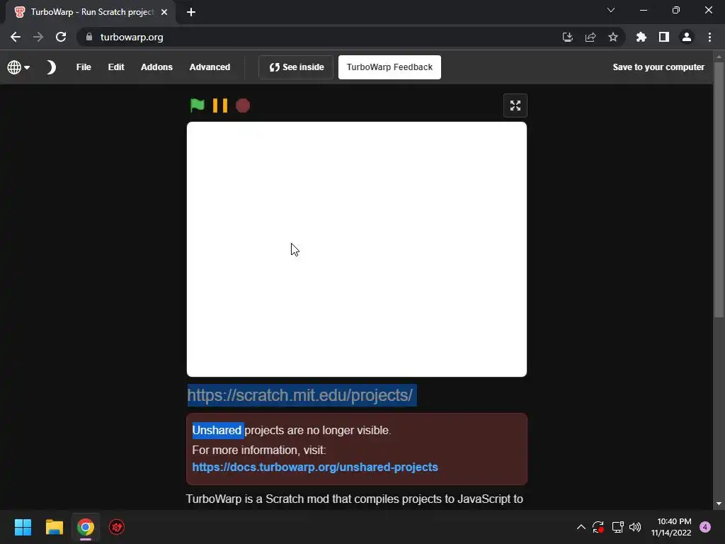The width and height of the screenshot is (725, 544).
Task: Go back in browser history
Action: coord(16,37)
